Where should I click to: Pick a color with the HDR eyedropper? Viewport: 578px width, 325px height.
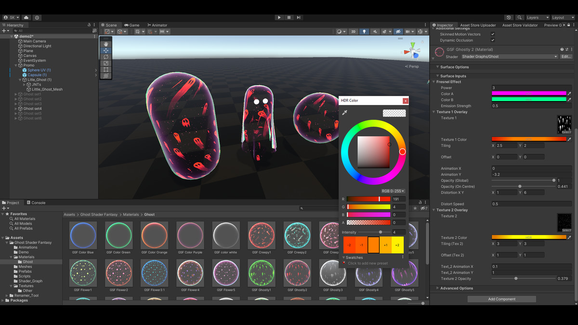point(343,113)
